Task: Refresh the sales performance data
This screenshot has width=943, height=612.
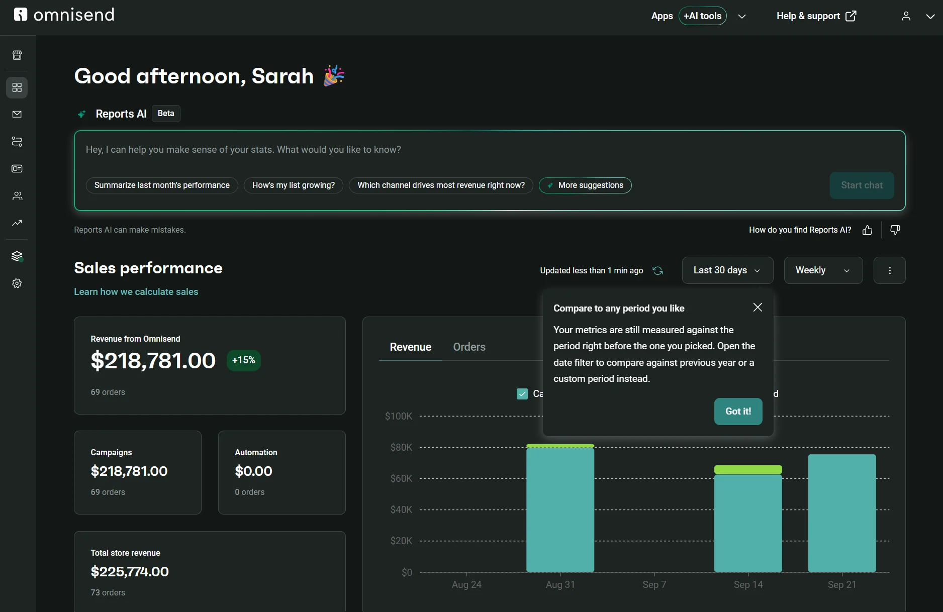Action: coord(657,271)
